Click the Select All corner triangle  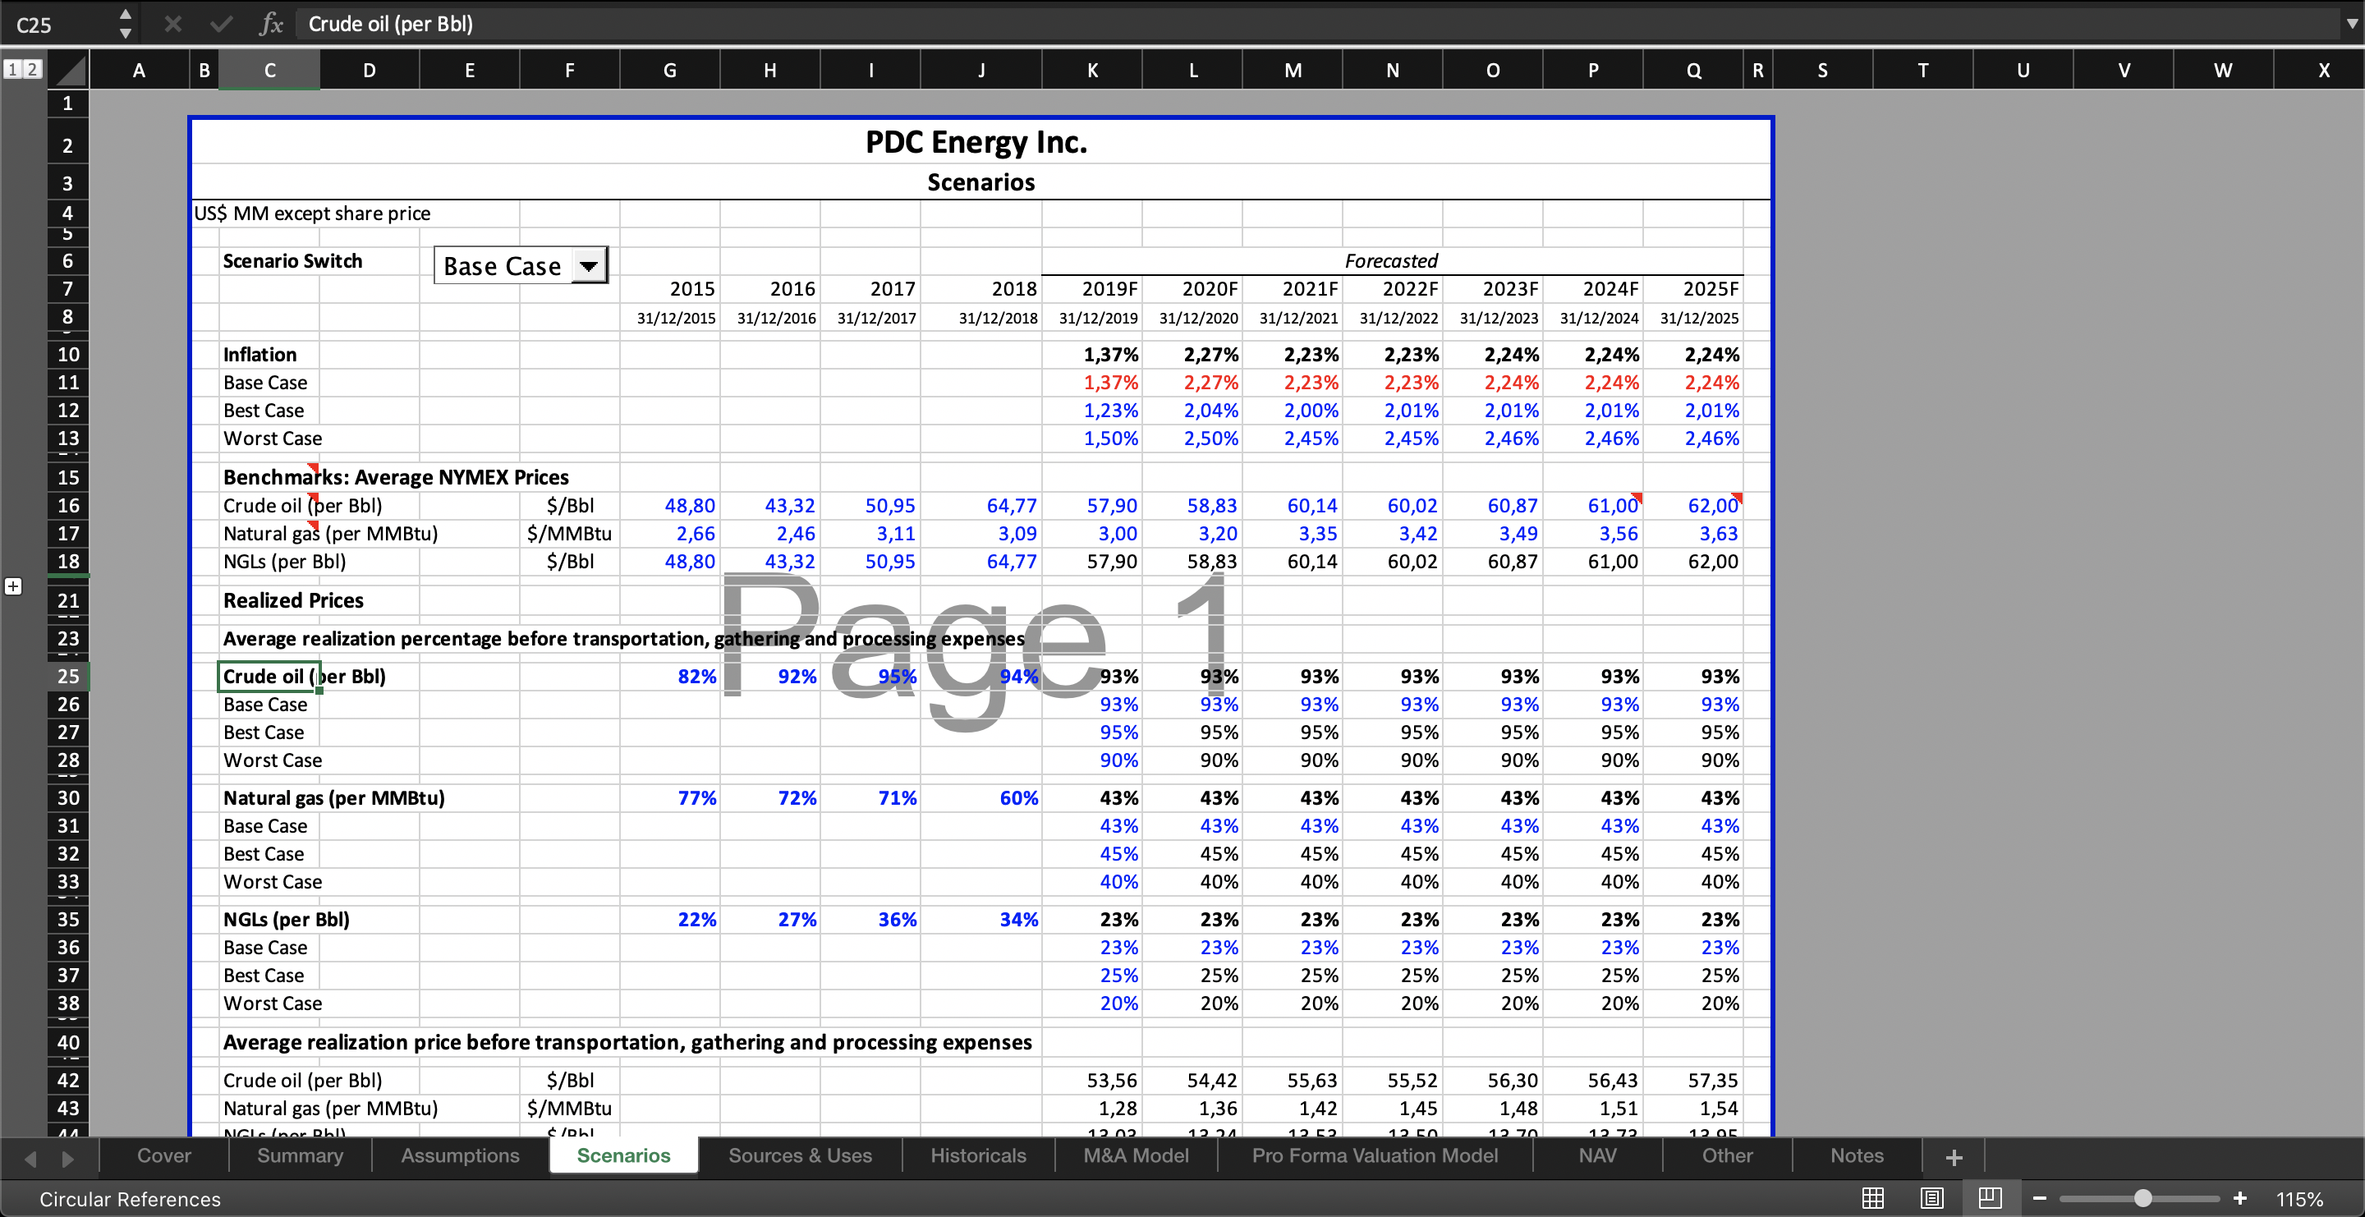[68, 70]
